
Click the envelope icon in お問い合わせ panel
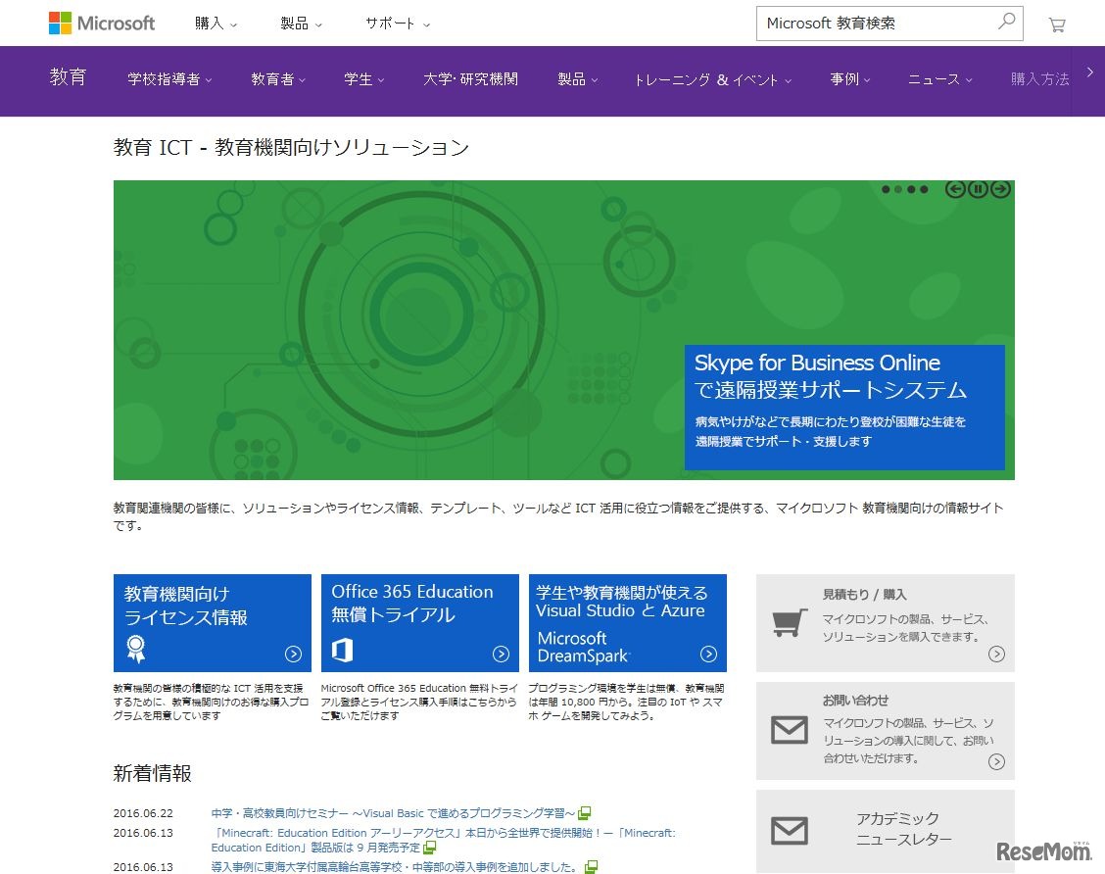pyautogui.click(x=790, y=730)
